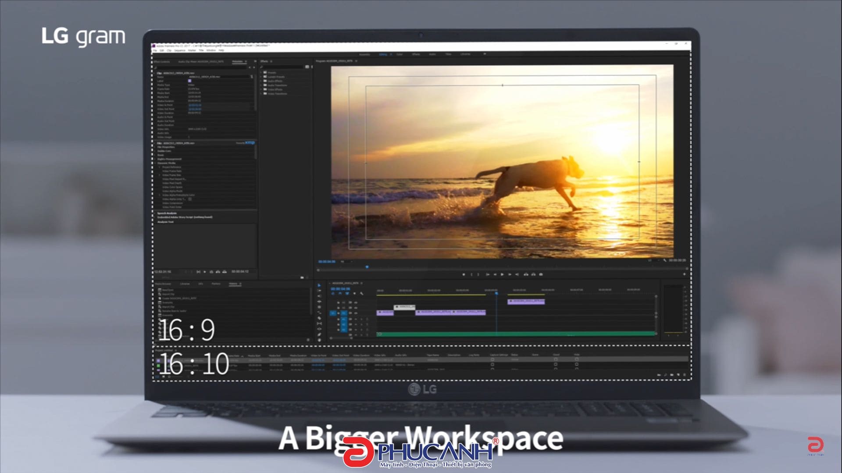The image size is (842, 473).
Task: Expand the Video Transitions folder
Action: [x=261, y=94]
